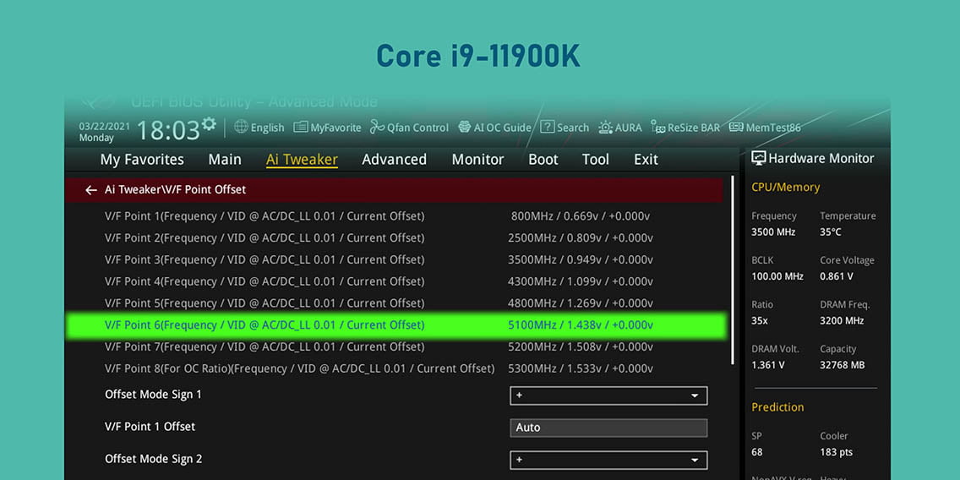Image resolution: width=960 pixels, height=480 pixels.
Task: Launch MemTest86 from toolbar
Action: (764, 128)
